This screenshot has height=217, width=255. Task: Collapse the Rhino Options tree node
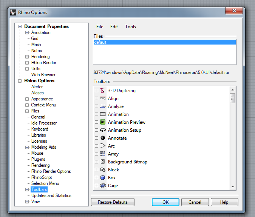[20, 81]
